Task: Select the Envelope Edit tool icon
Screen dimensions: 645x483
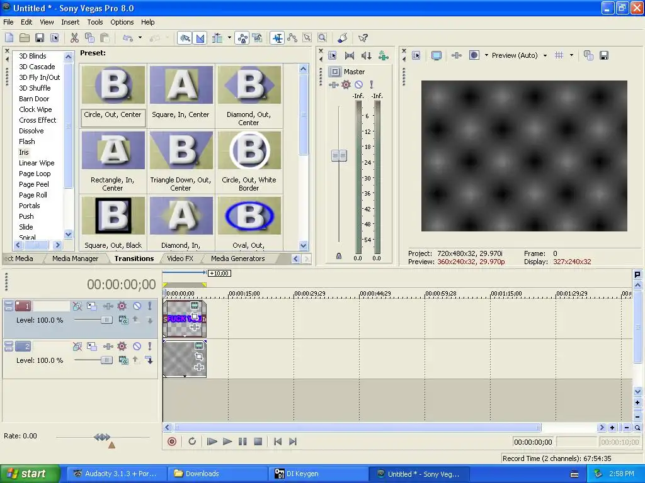Action: pyautogui.click(x=292, y=38)
